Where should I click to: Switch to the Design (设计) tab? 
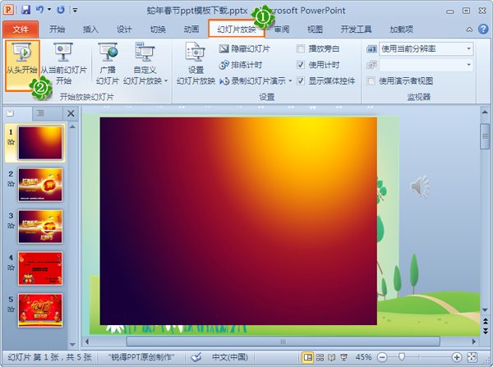124,30
